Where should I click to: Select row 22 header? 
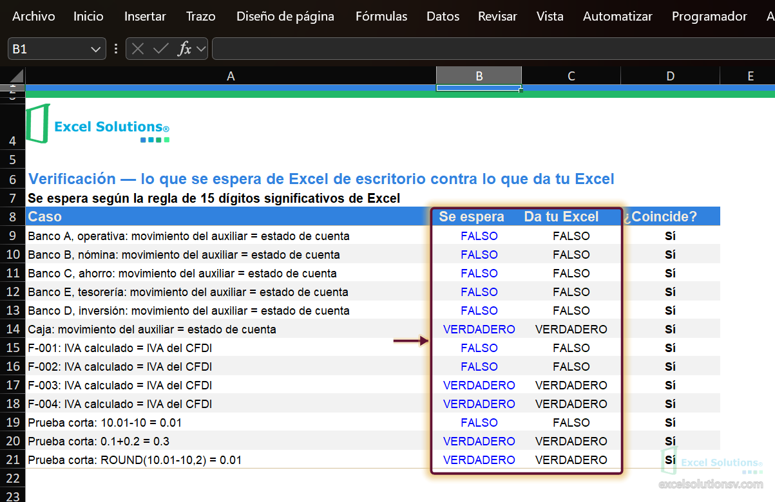(13, 478)
